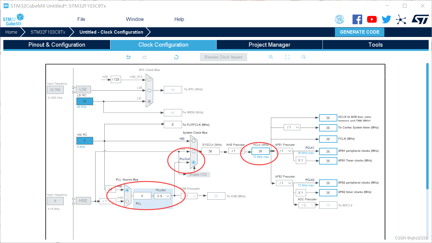Screen dimensions: 432x243
Task: Select HSI in the PLL Source Mux
Action: 127,190
